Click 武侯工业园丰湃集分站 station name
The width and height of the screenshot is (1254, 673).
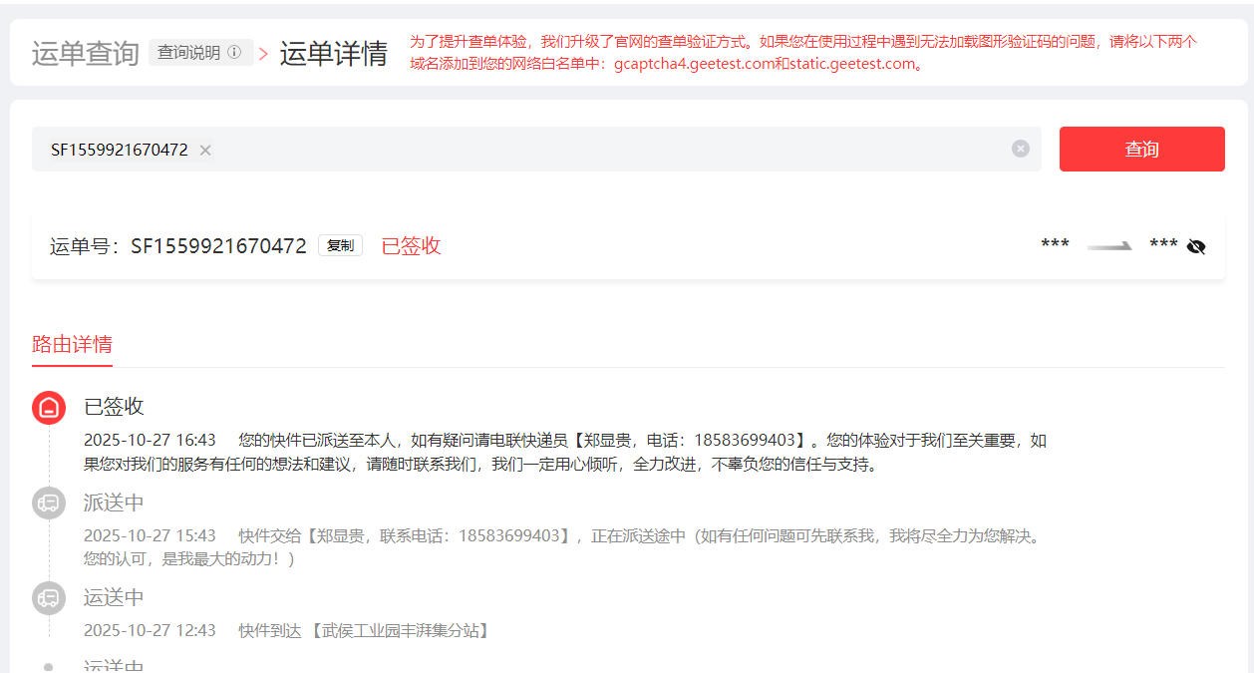pos(400,630)
